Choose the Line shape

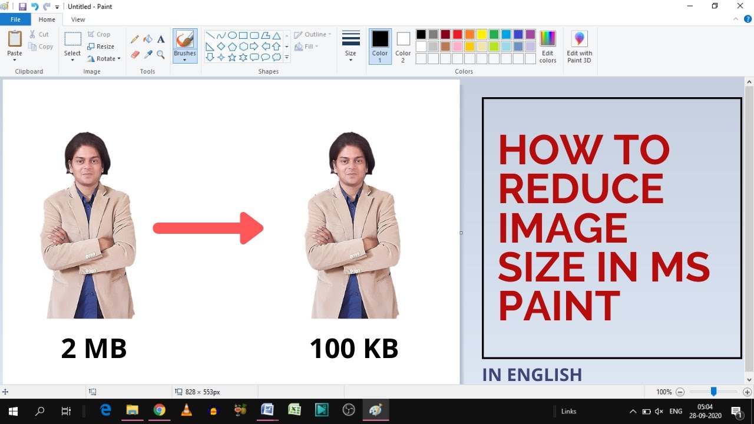(210, 35)
